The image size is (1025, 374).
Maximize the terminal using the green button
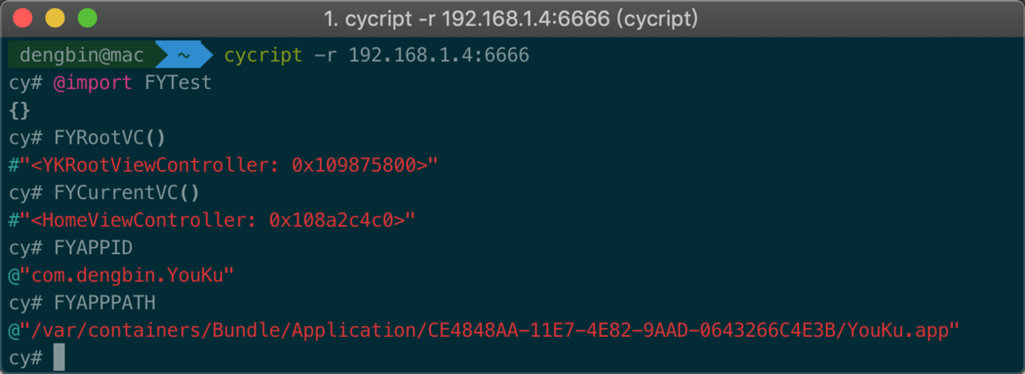coord(87,17)
